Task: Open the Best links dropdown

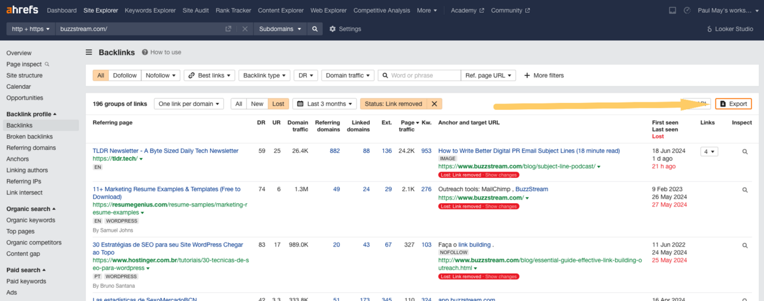Action: [209, 76]
